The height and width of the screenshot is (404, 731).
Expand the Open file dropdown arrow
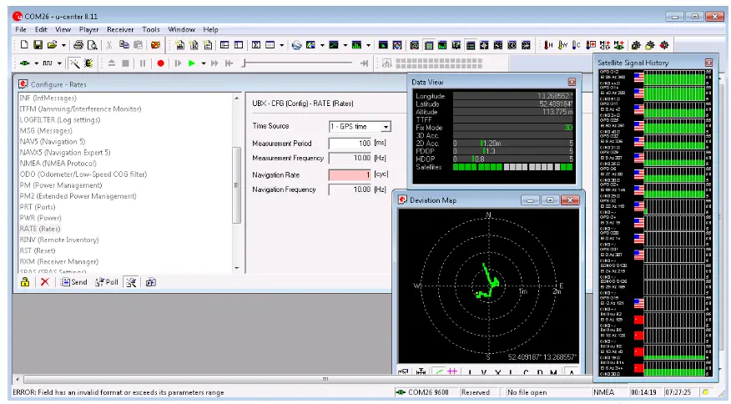(x=63, y=44)
